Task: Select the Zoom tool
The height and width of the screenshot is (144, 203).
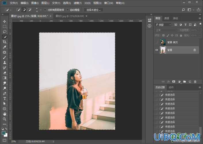Action: [x=5, y=119]
